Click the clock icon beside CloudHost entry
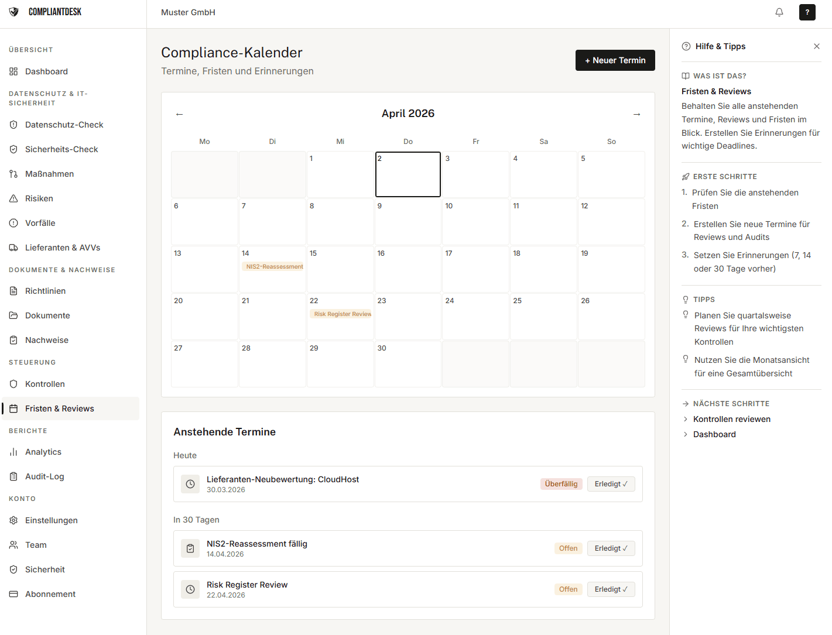832x635 pixels. (190, 484)
